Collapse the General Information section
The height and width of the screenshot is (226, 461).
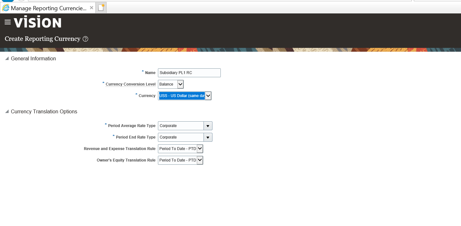click(x=7, y=58)
